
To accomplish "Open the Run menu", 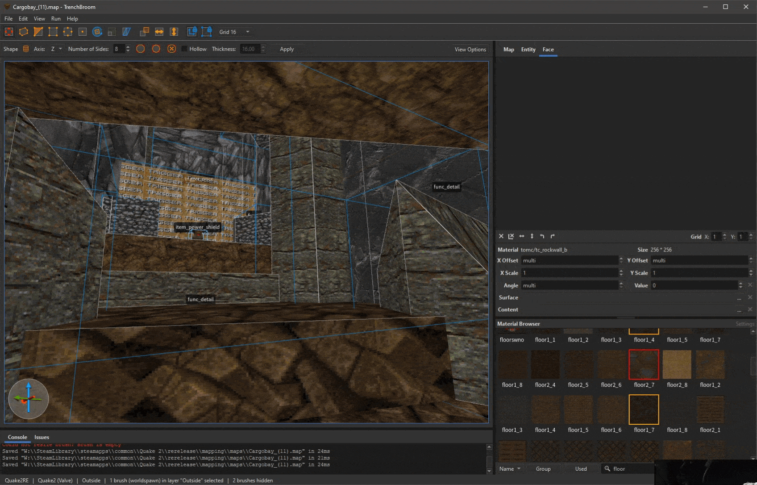I will [x=56, y=19].
